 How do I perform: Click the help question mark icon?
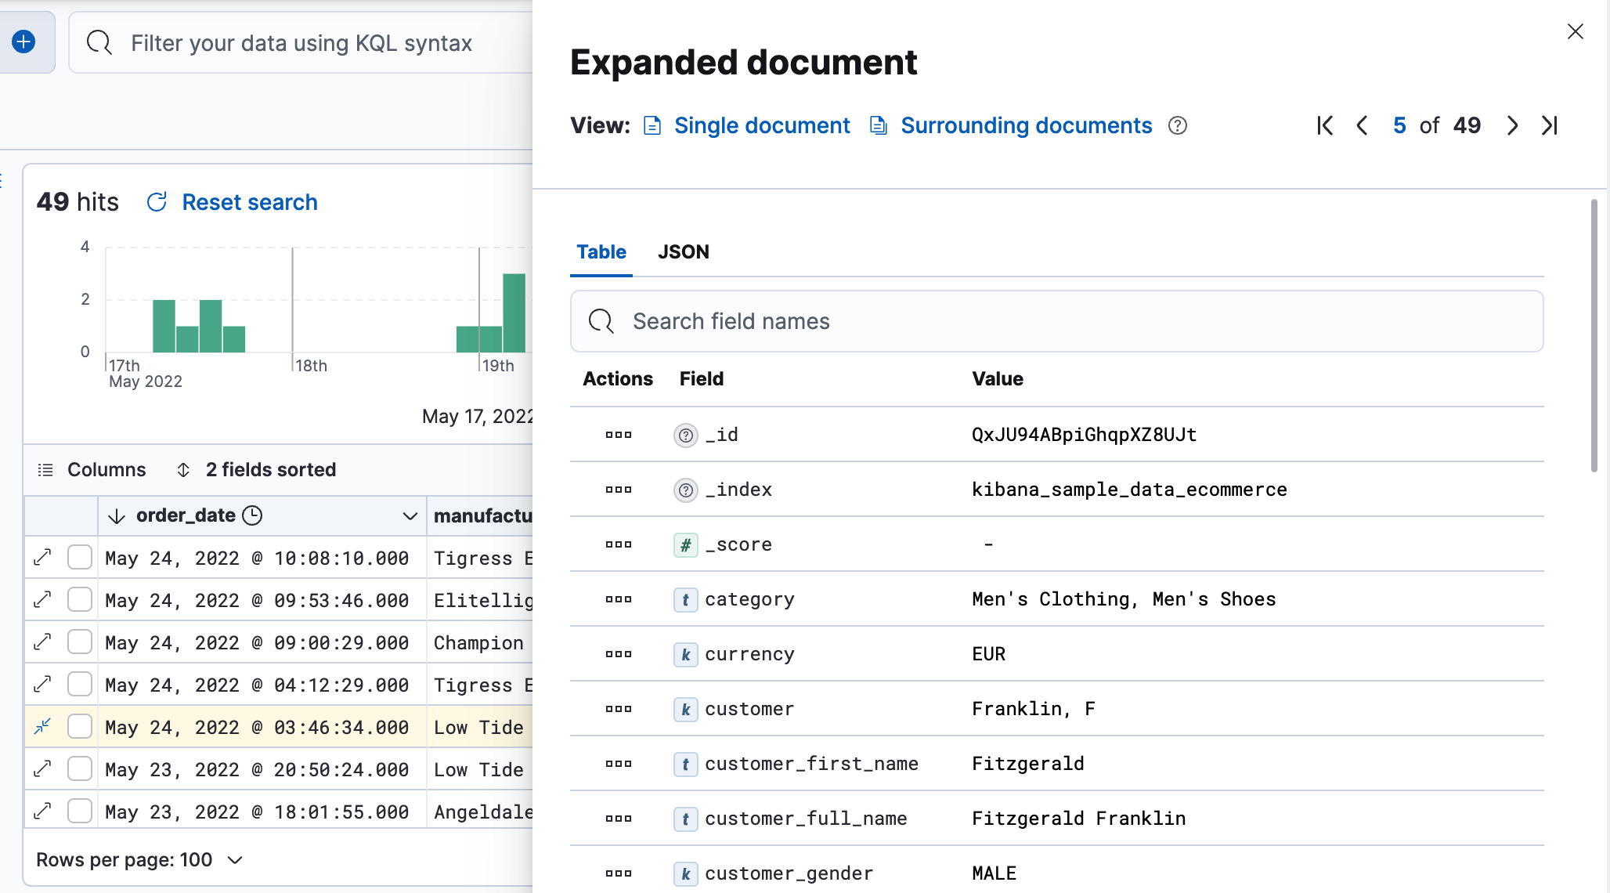[1177, 125]
